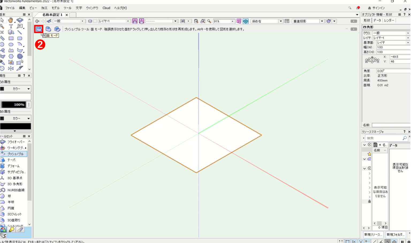
Task: Click the second Push/Pull mode icon
Action: tap(48, 29)
